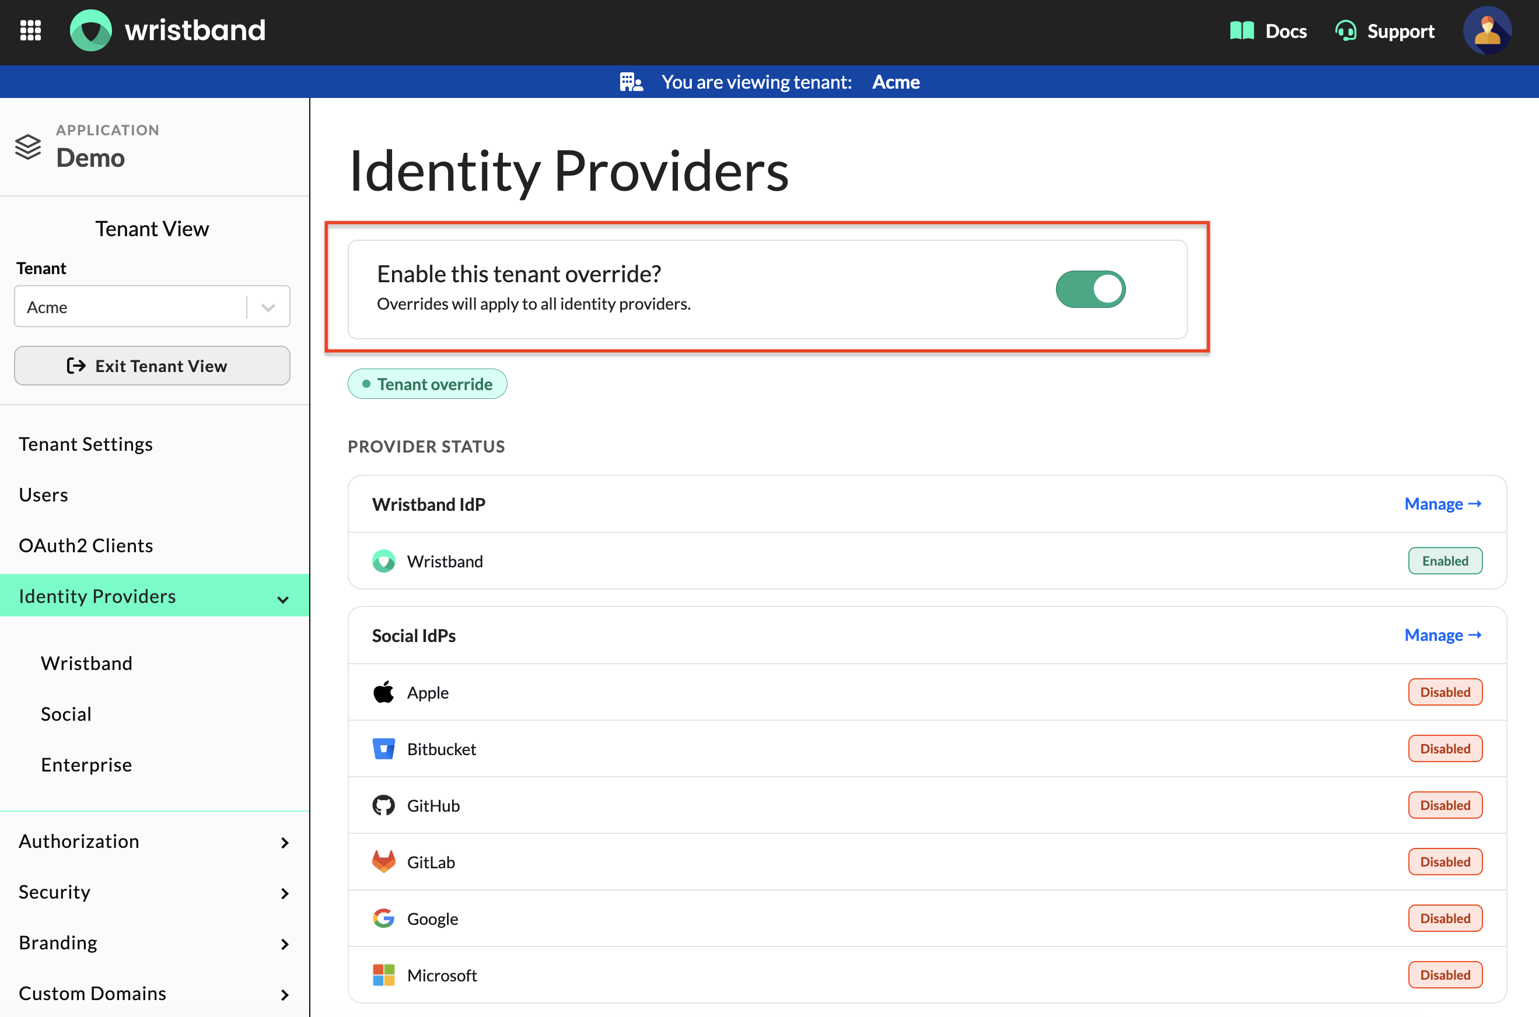
Task: Click the Social IdPs section heading
Action: point(413,635)
